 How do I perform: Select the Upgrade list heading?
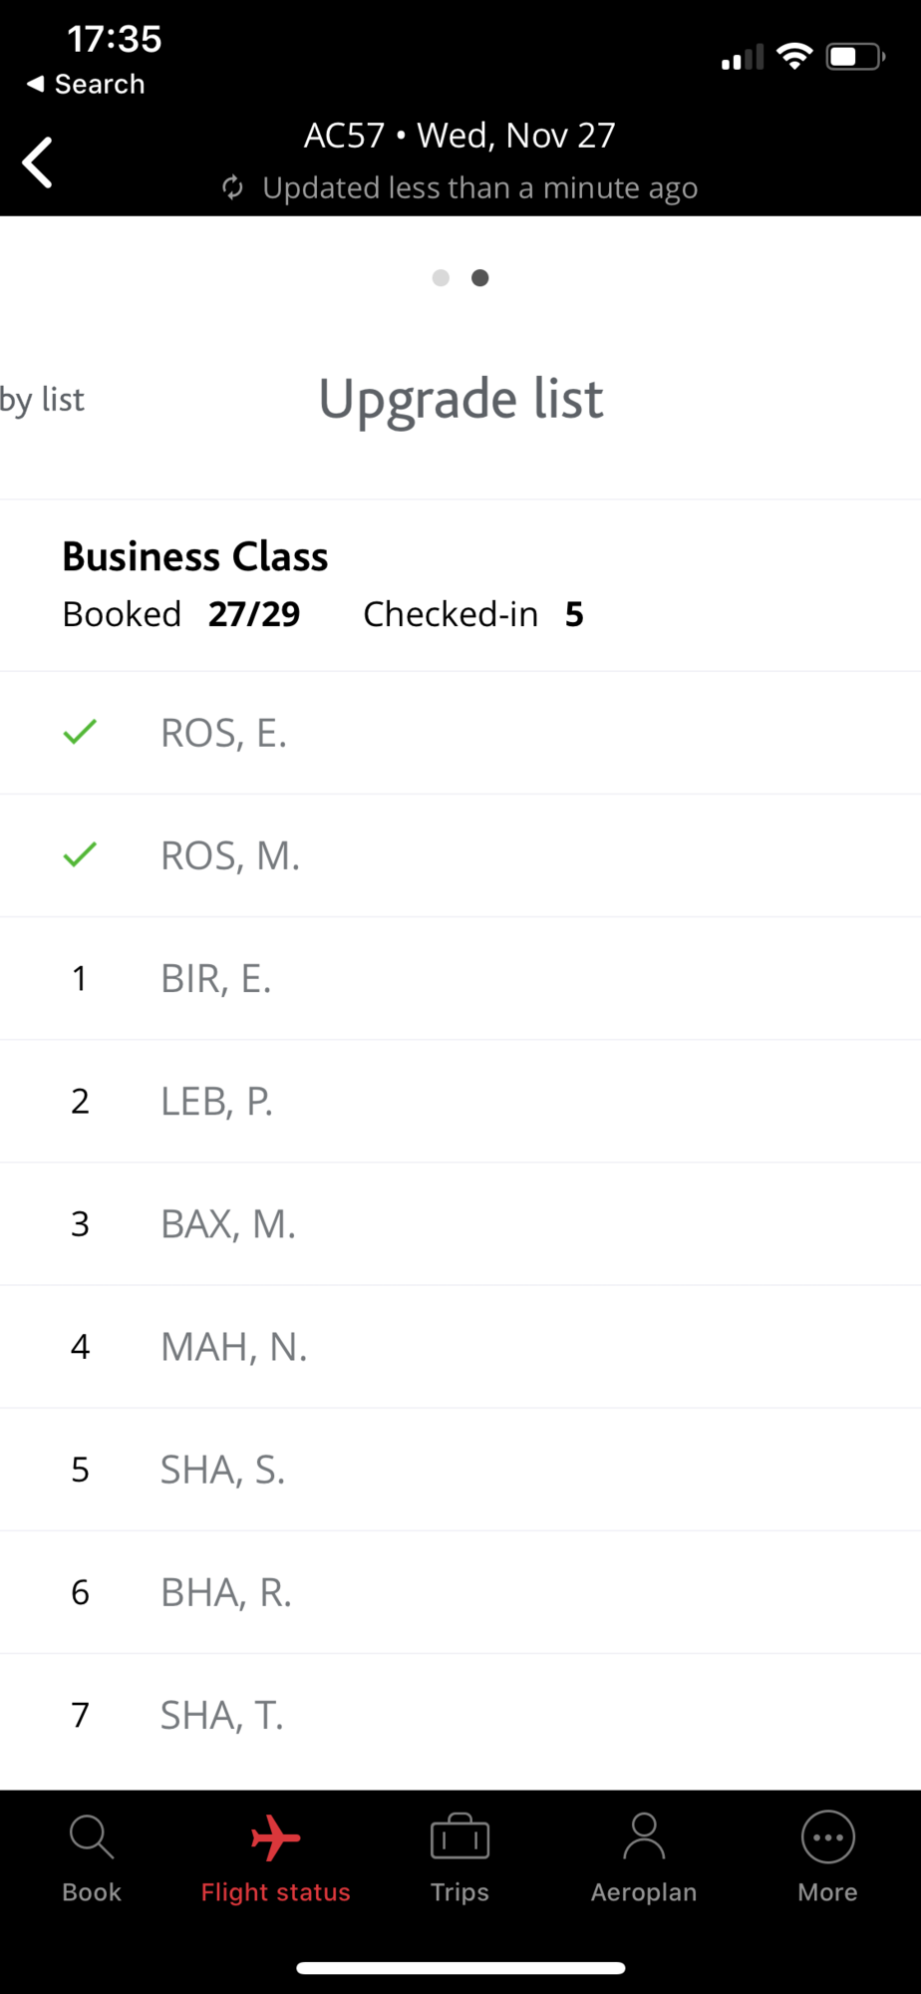(460, 400)
